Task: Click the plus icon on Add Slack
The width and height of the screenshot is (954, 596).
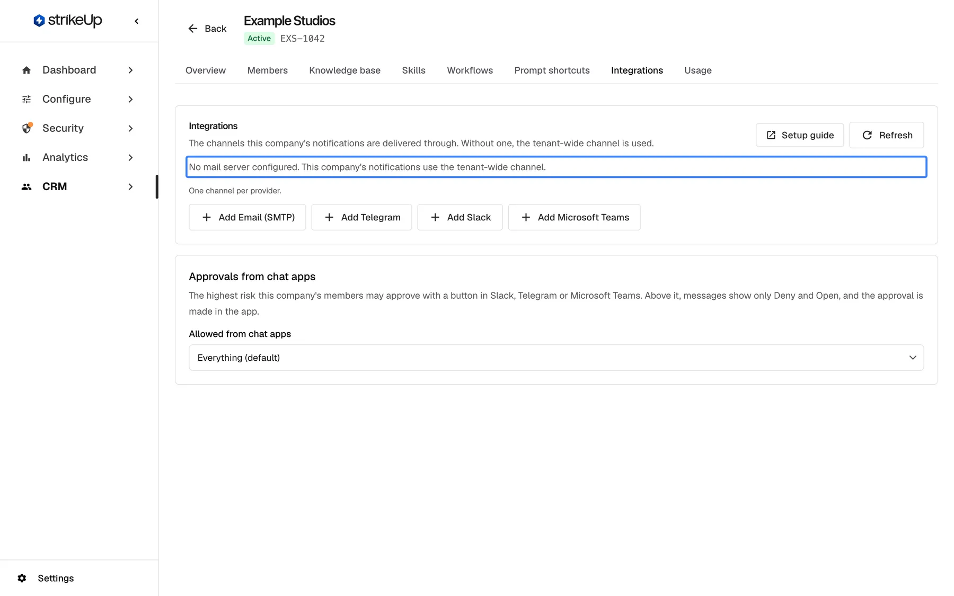Action: click(435, 217)
